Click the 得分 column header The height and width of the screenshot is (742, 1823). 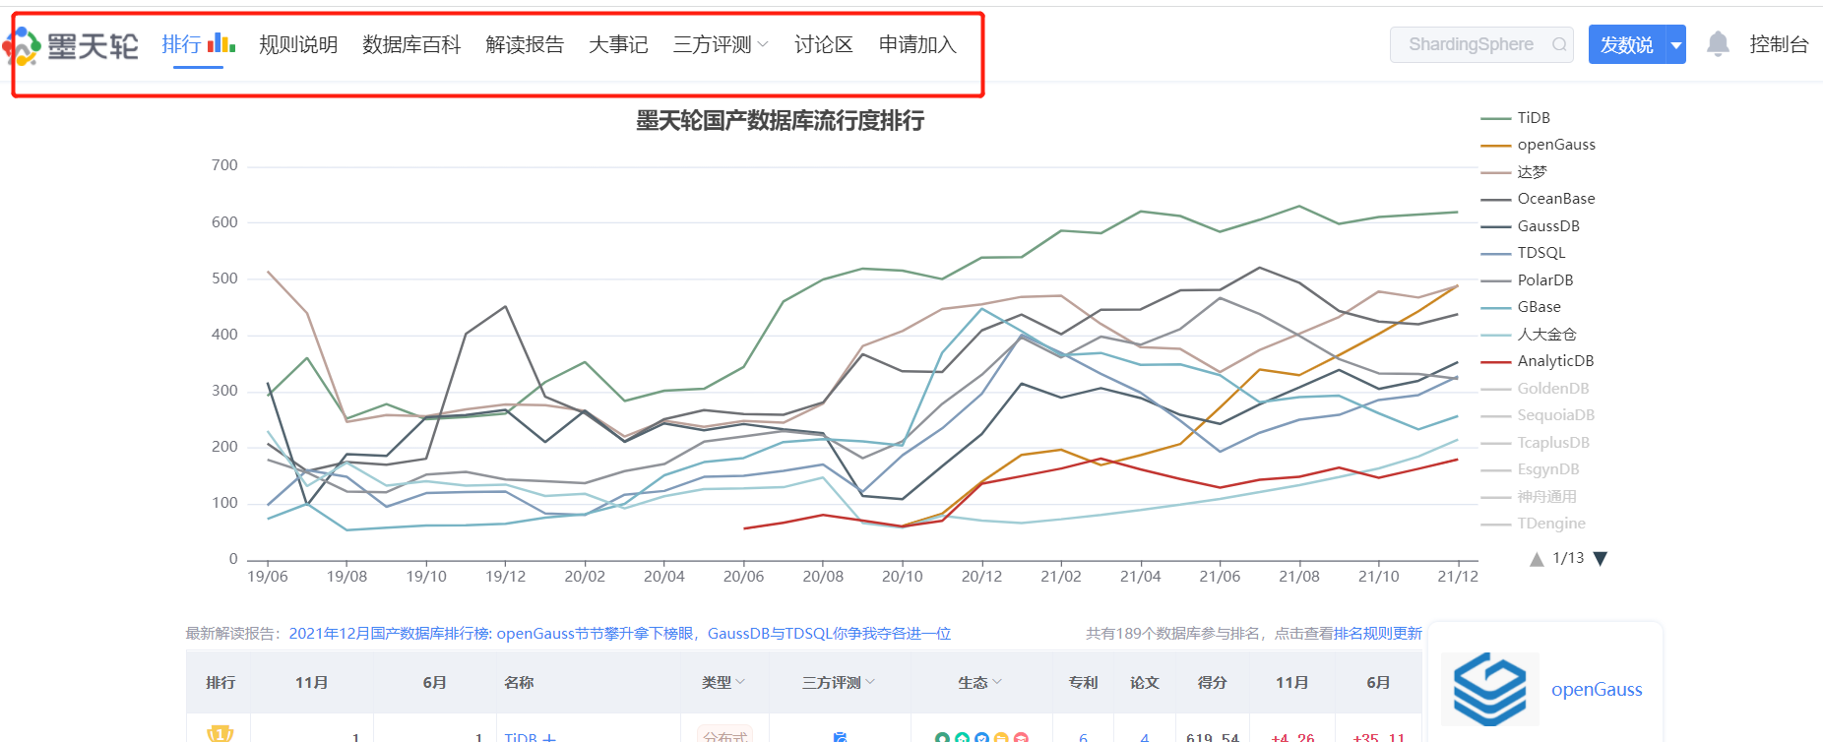click(x=1212, y=683)
